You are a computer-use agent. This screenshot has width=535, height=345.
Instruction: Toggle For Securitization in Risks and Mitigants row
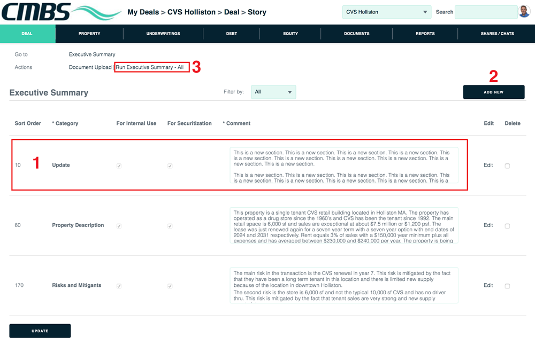[170, 286]
